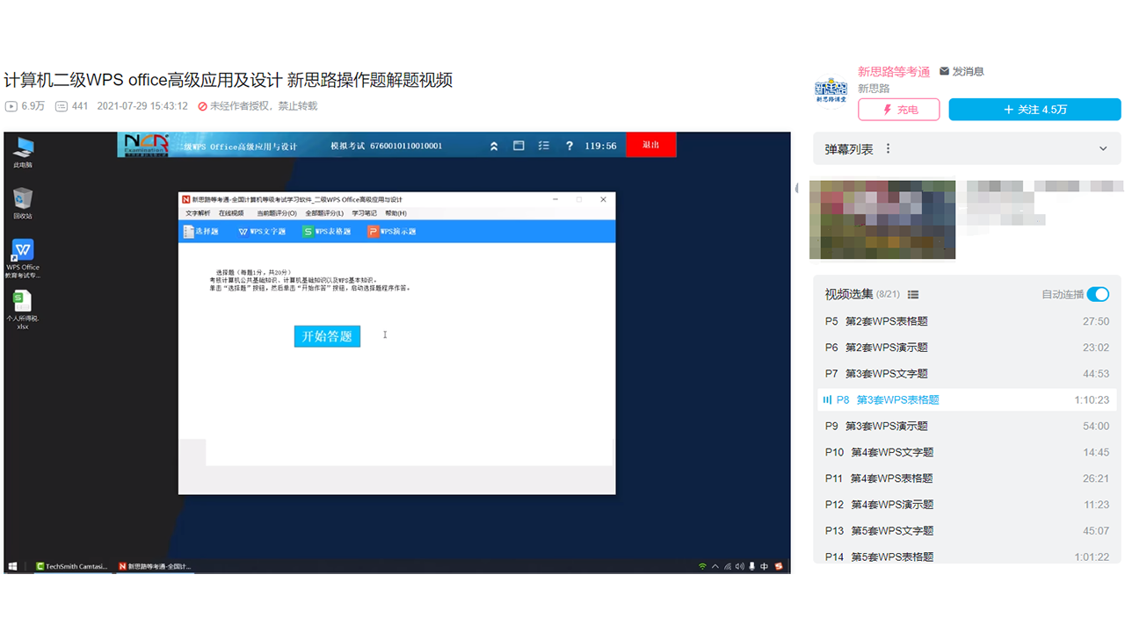This screenshot has height=632, width=1125.
Task: Switch input language via the 中 tray indicator
Action: pyautogui.click(x=763, y=566)
